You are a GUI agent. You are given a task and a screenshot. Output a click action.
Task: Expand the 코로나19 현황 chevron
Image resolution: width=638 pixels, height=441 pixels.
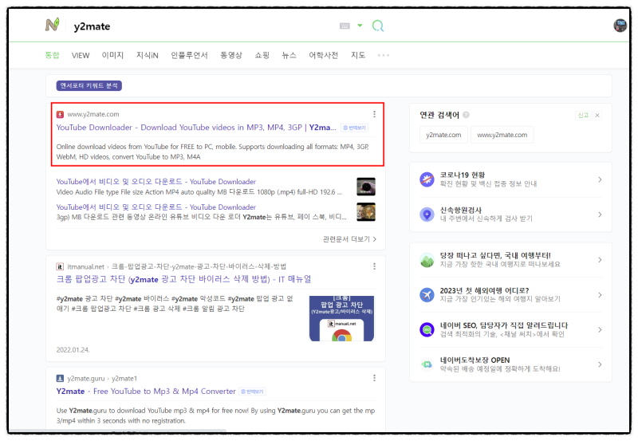tap(600, 179)
